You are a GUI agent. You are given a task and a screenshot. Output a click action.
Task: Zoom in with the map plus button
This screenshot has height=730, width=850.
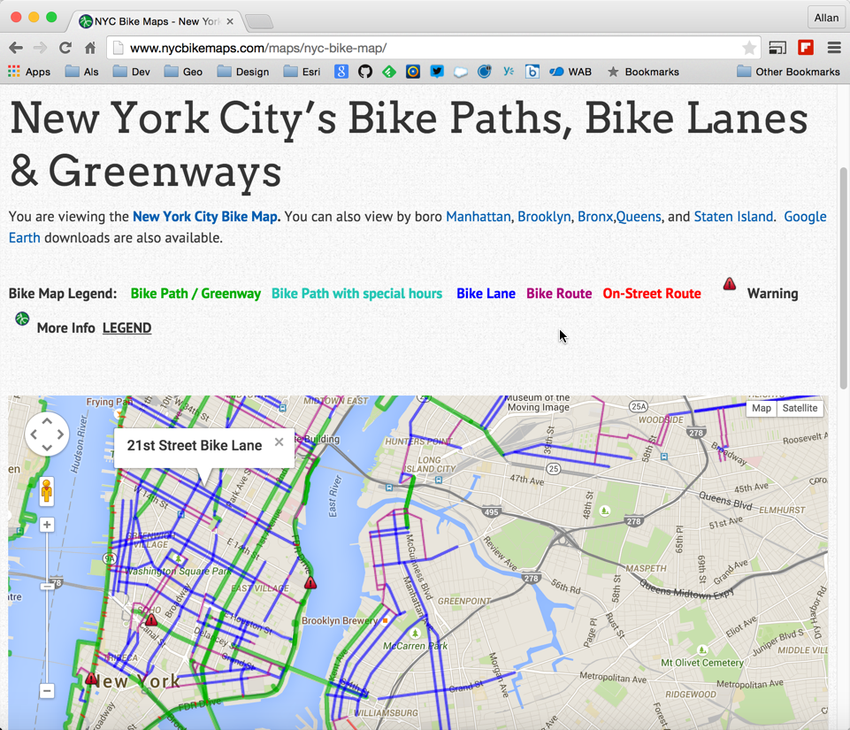47,525
